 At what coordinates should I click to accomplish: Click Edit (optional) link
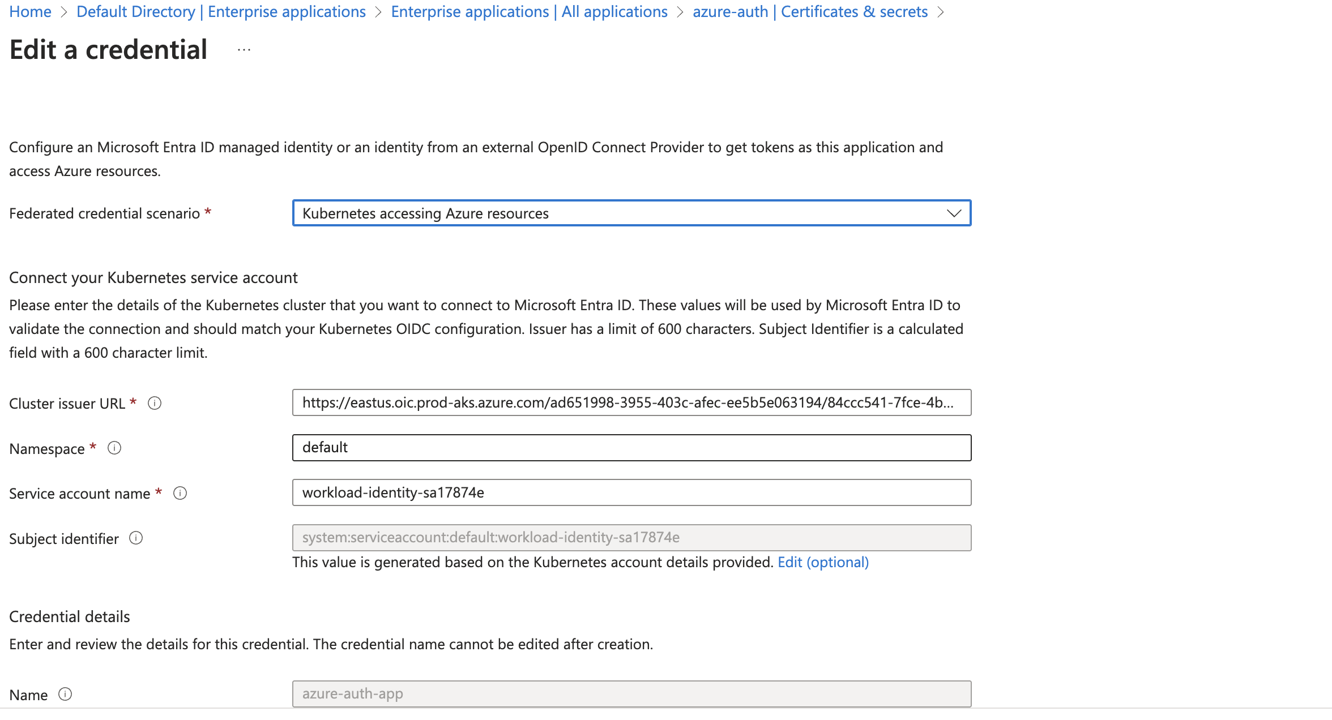pos(823,562)
